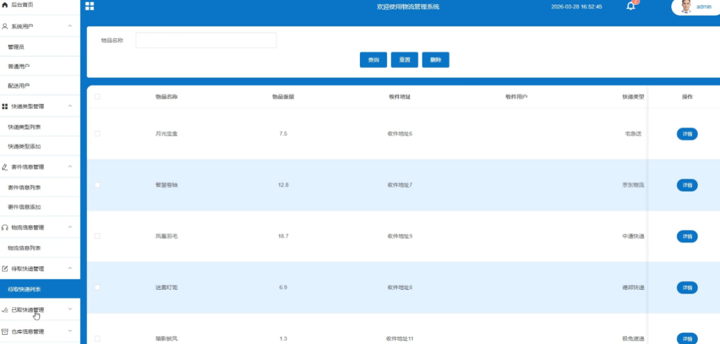720x344 pixels.
Task: Open 详情 for the 德邦快递 row
Action: click(687, 287)
